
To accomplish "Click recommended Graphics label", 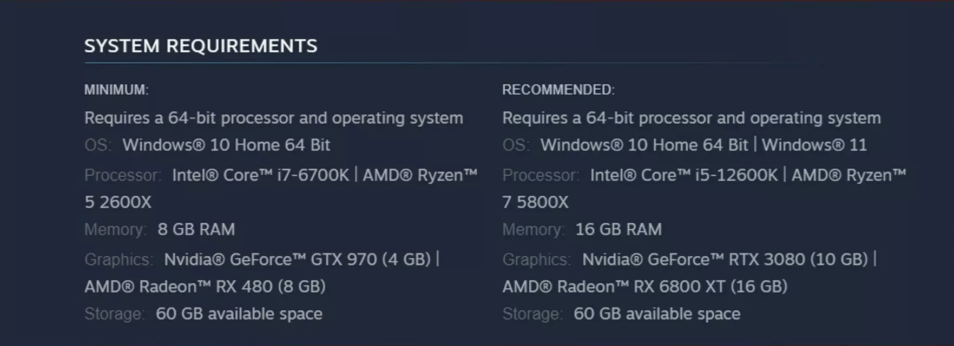I will [536, 259].
